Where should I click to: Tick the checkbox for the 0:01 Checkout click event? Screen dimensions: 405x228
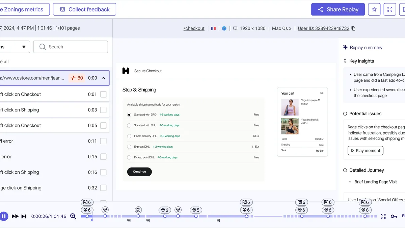click(x=103, y=94)
